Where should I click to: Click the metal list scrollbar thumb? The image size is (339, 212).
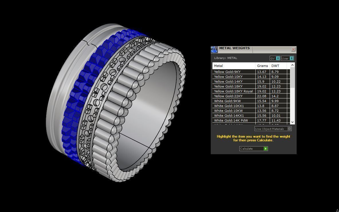293,78
